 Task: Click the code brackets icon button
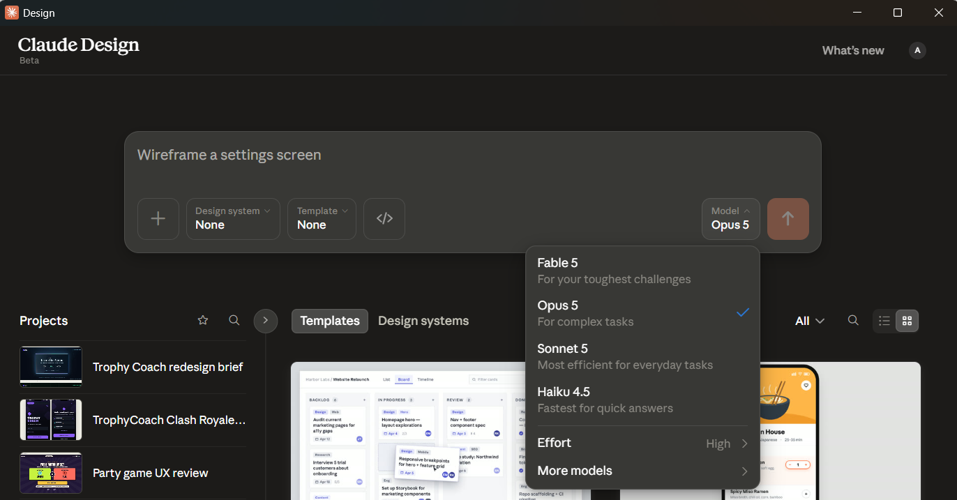click(x=384, y=219)
